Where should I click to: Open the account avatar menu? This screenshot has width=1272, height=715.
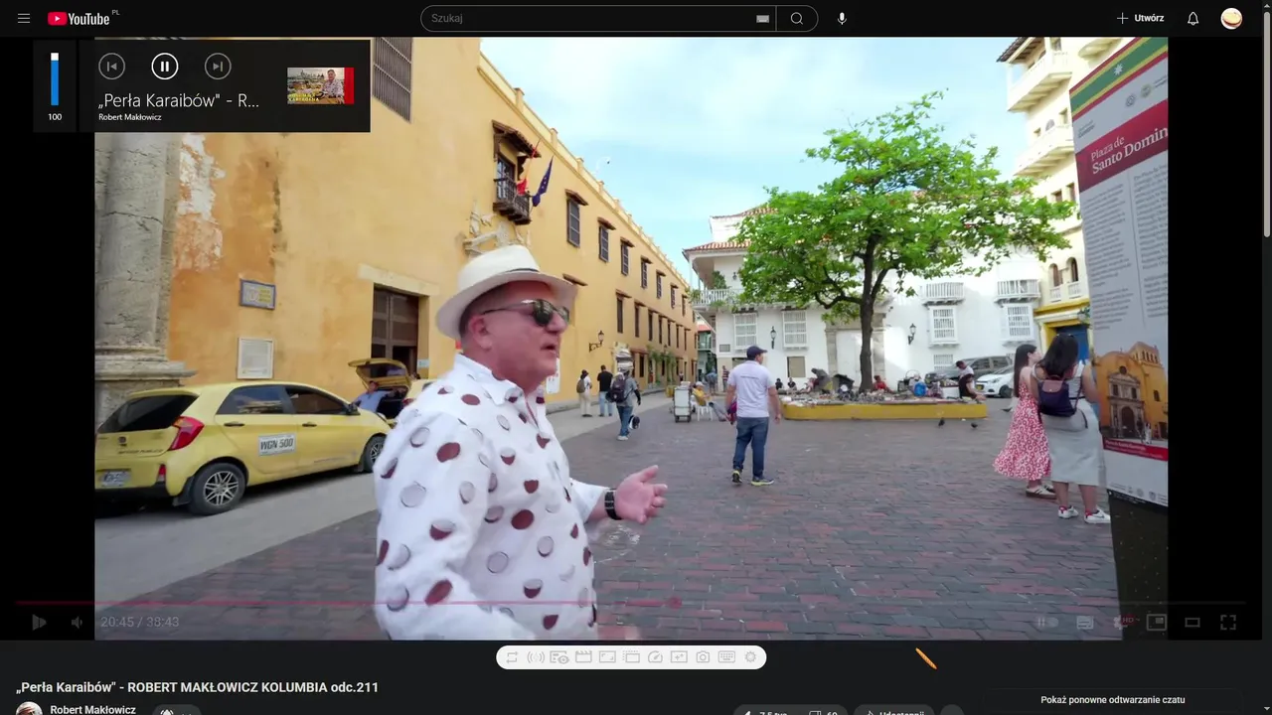pos(1231,19)
